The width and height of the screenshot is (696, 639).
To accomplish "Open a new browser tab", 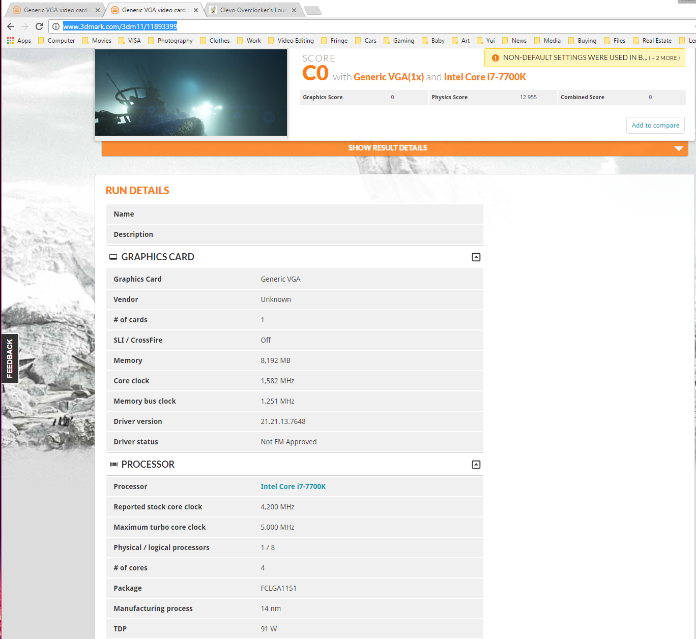I will coord(313,10).
